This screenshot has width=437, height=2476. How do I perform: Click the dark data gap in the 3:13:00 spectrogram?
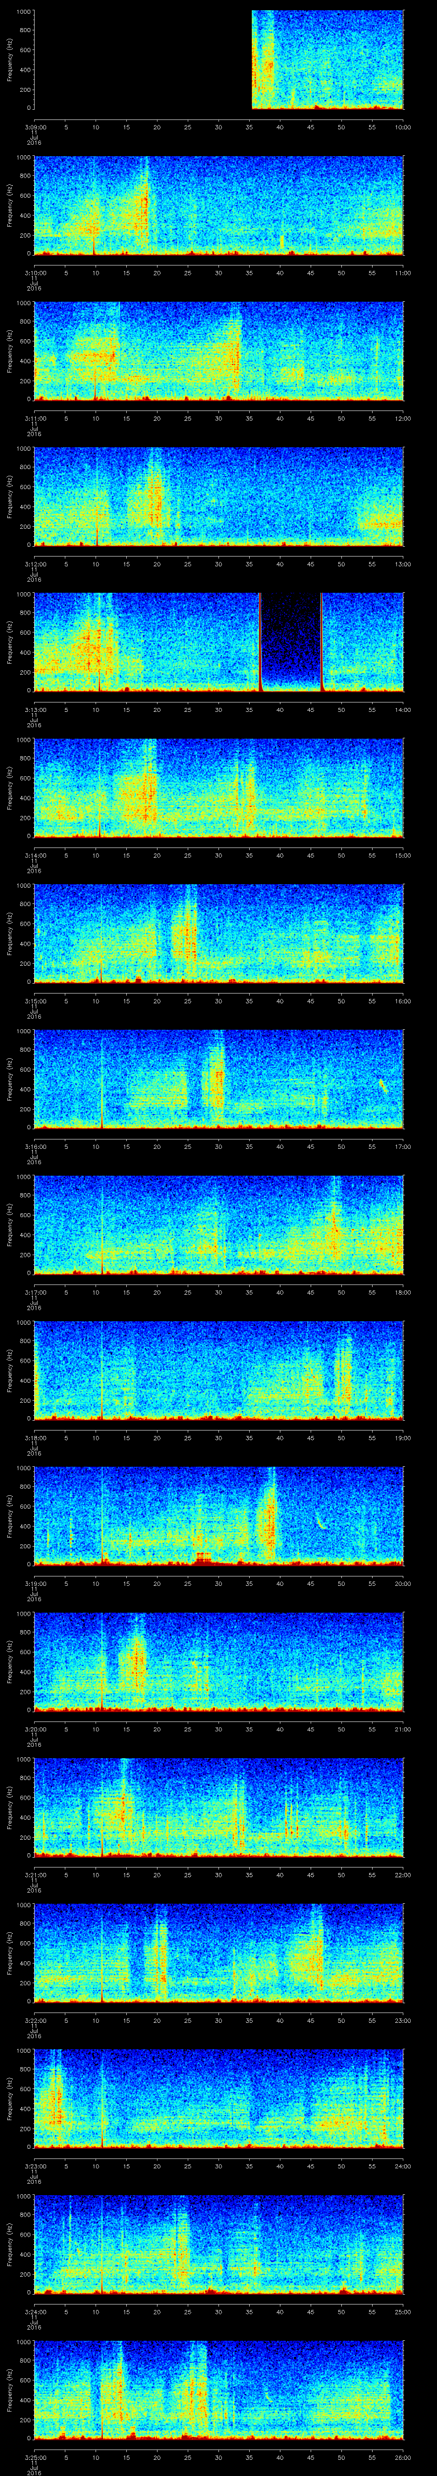pyautogui.click(x=291, y=642)
